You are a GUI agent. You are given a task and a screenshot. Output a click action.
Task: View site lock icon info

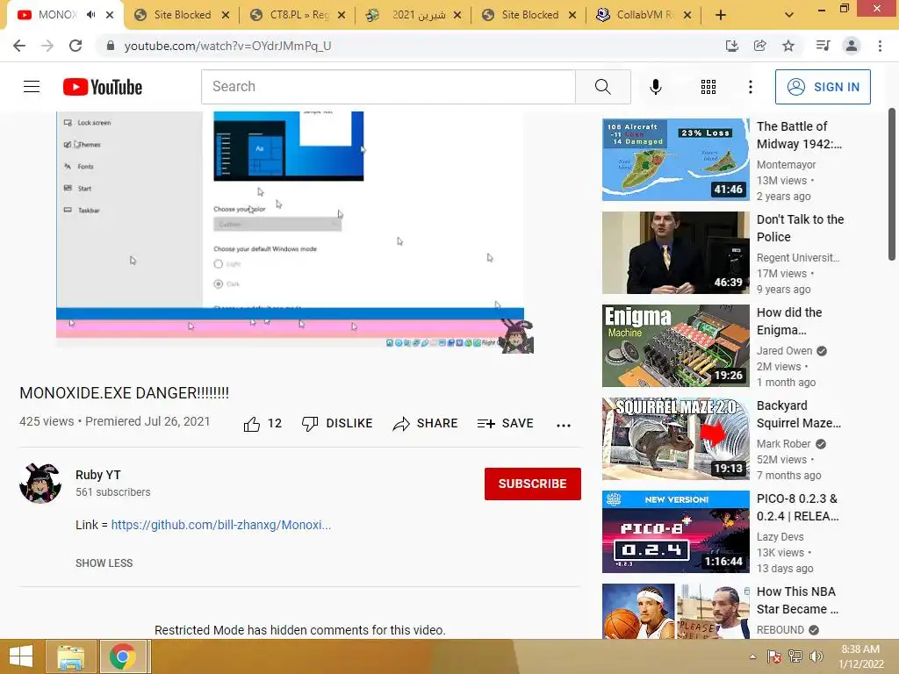111,46
